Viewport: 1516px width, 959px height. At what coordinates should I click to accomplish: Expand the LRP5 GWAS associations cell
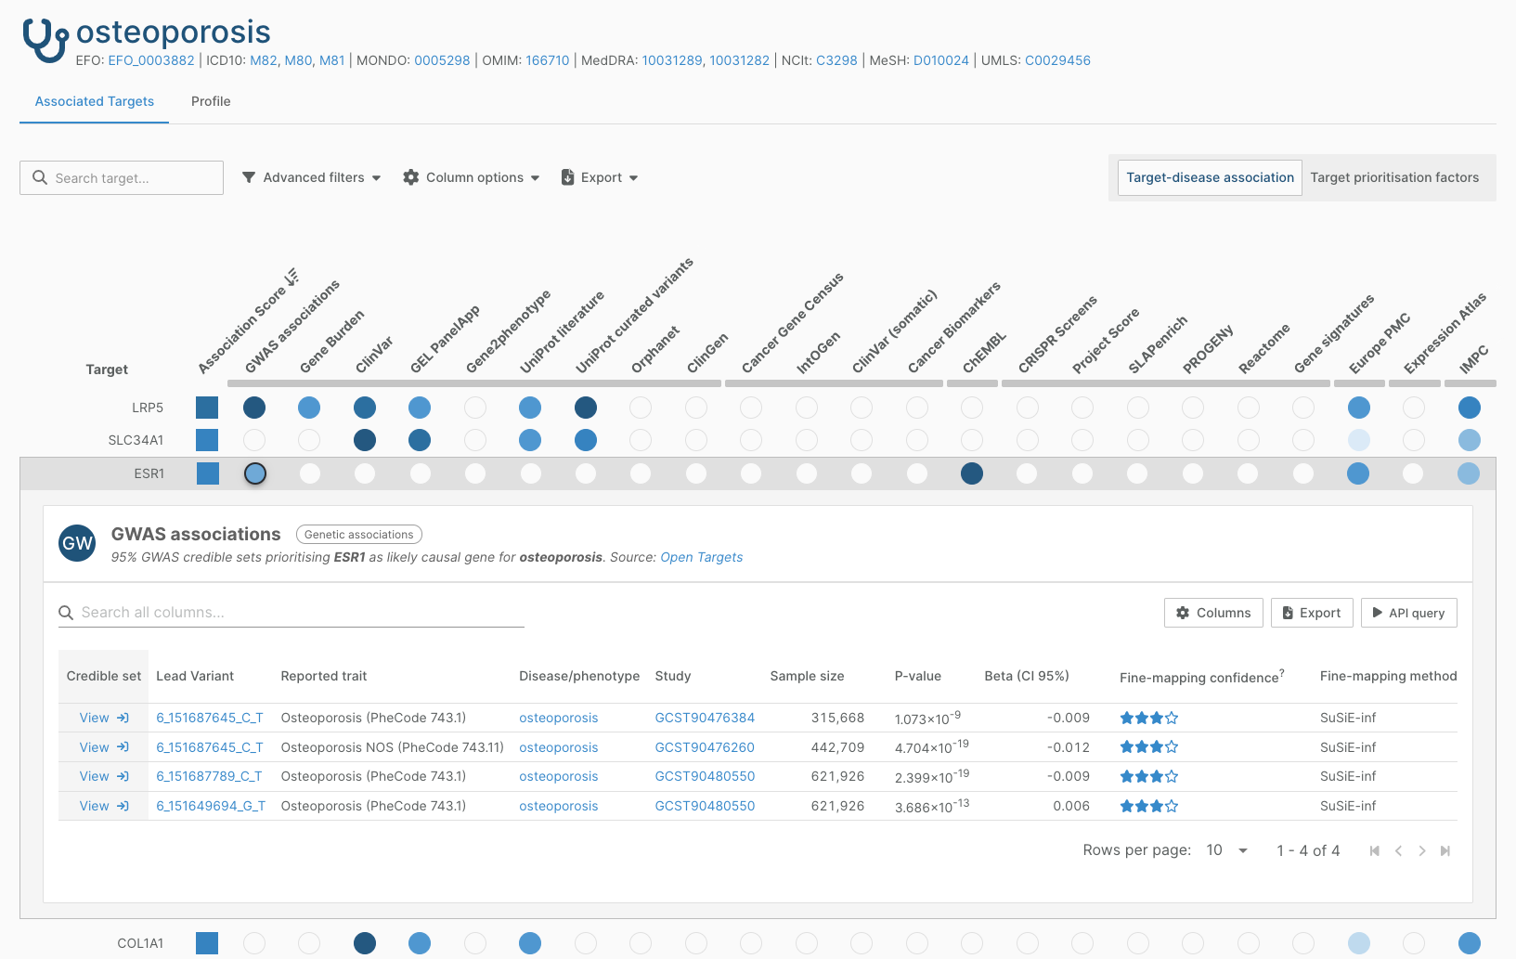coord(254,408)
